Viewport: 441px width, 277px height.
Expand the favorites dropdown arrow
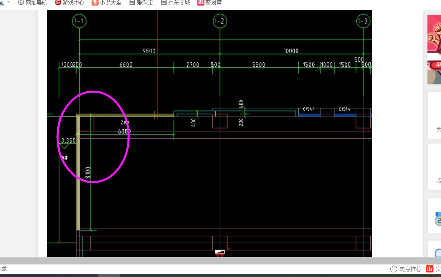point(9,2)
